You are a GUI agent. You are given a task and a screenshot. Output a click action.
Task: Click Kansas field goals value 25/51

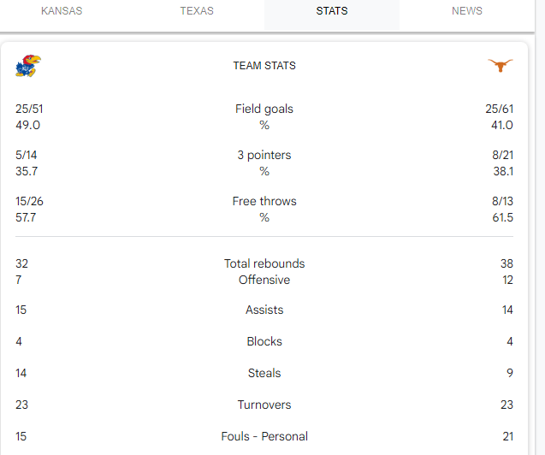29,109
